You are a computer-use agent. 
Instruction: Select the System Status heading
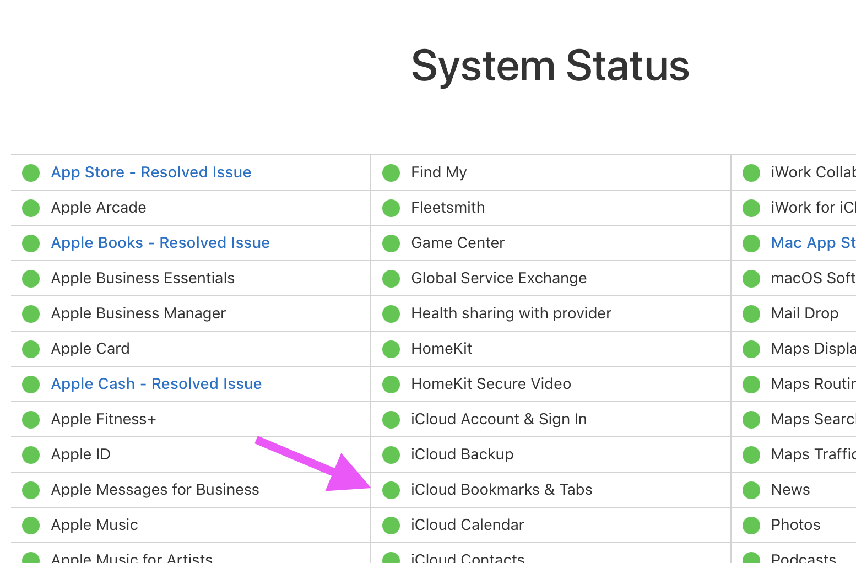coord(550,66)
